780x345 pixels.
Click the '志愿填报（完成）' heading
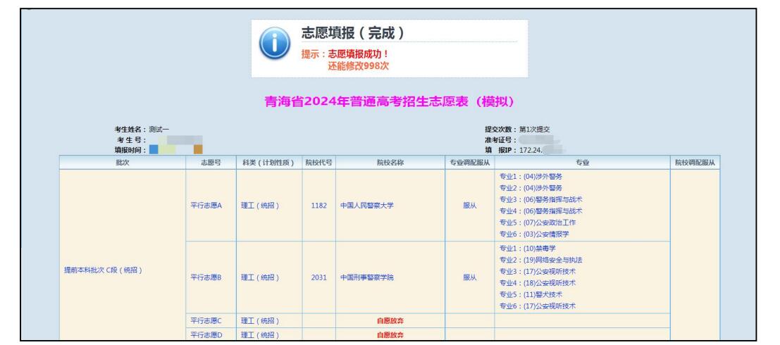click(353, 33)
